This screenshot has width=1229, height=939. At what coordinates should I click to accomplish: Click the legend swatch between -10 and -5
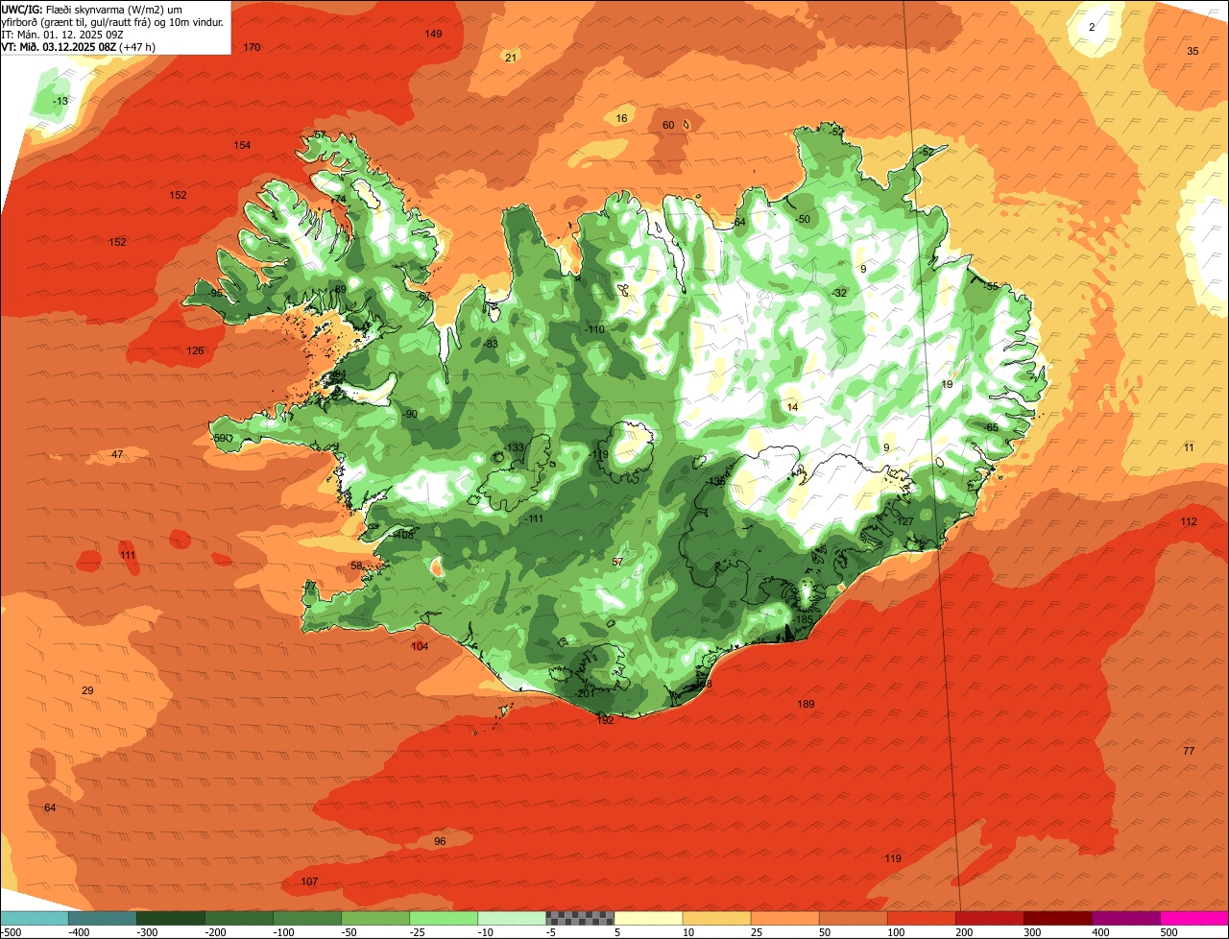[x=512, y=918]
